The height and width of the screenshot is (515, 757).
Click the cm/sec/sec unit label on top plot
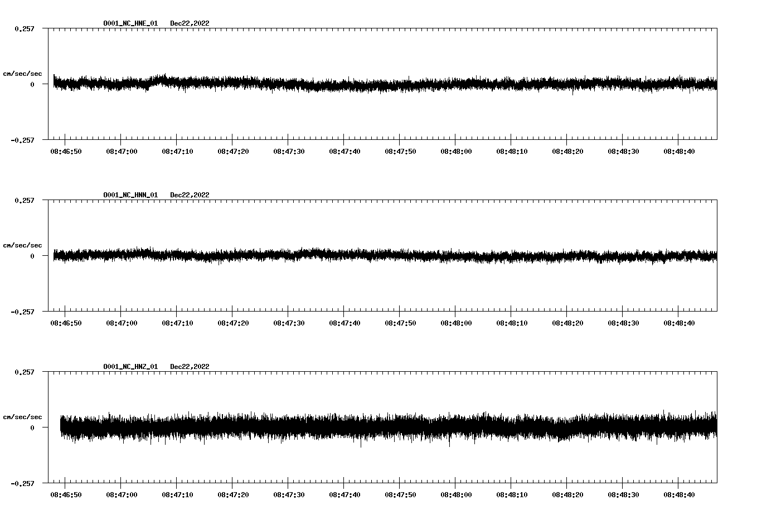[x=23, y=73]
